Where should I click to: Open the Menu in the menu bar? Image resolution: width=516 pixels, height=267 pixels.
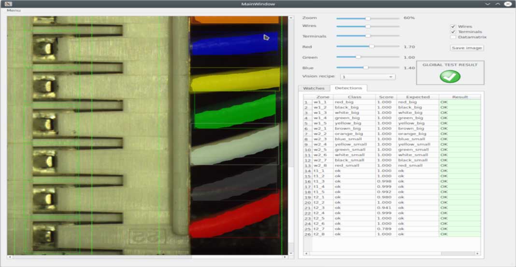coord(14,10)
